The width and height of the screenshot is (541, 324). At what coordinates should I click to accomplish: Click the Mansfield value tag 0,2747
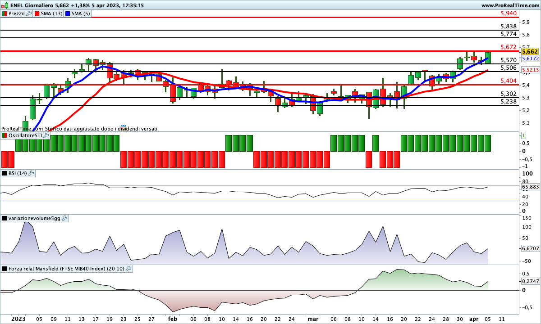pos(530,281)
